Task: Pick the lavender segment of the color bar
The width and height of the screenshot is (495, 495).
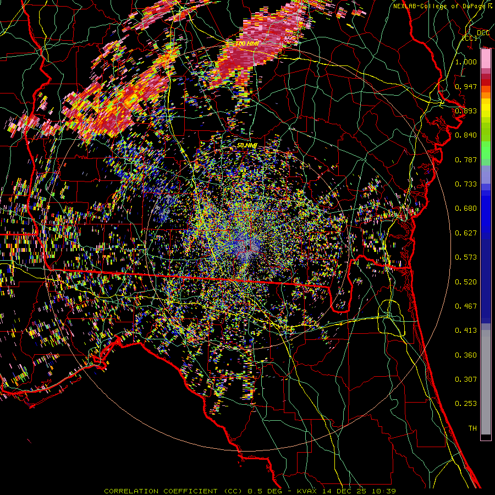Action: (486, 174)
